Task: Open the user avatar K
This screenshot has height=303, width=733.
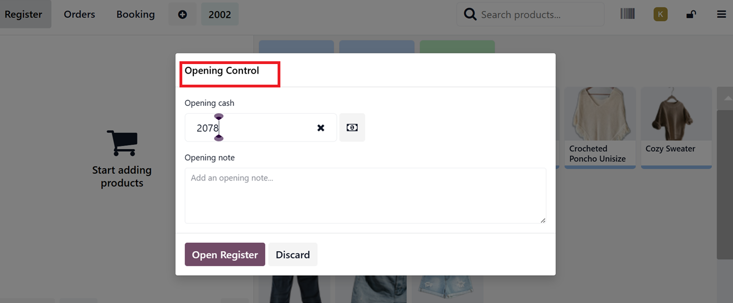Action: (661, 14)
